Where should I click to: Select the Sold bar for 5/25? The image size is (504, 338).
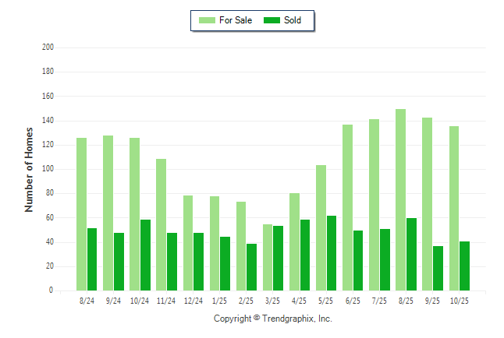pos(332,253)
